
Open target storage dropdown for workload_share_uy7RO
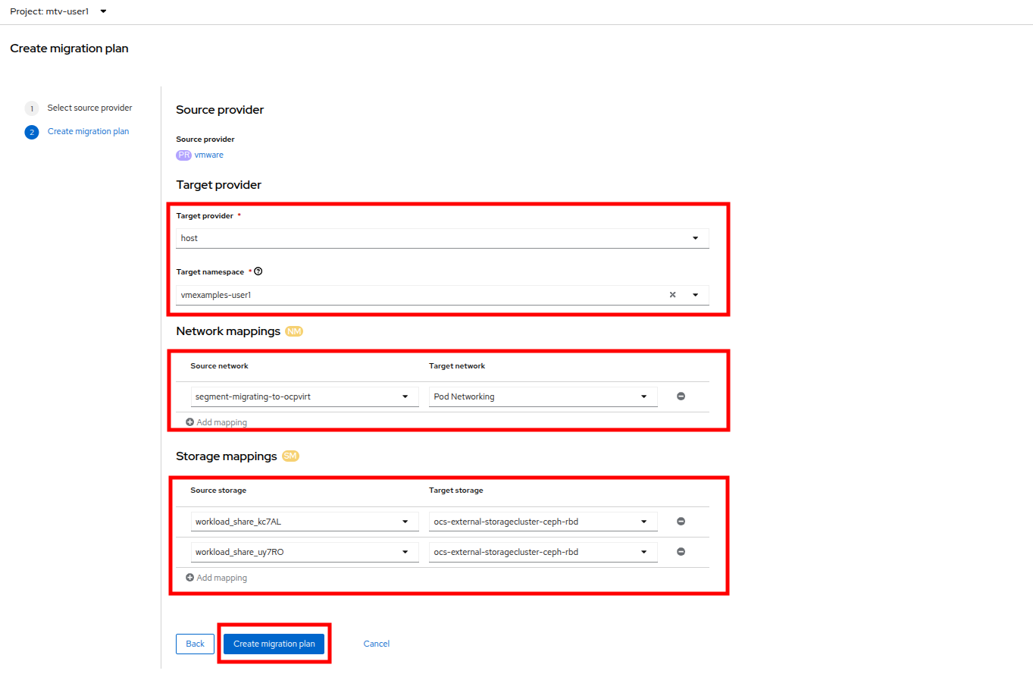pyautogui.click(x=543, y=552)
